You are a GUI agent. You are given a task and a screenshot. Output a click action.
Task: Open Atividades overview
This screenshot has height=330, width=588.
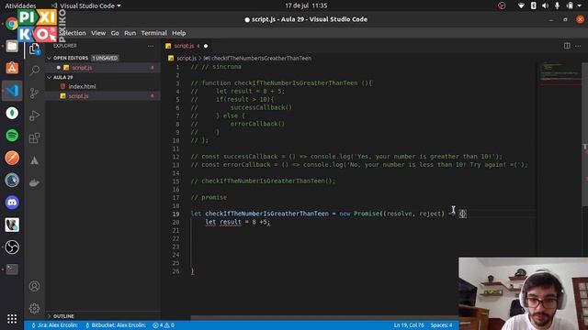pos(20,5)
